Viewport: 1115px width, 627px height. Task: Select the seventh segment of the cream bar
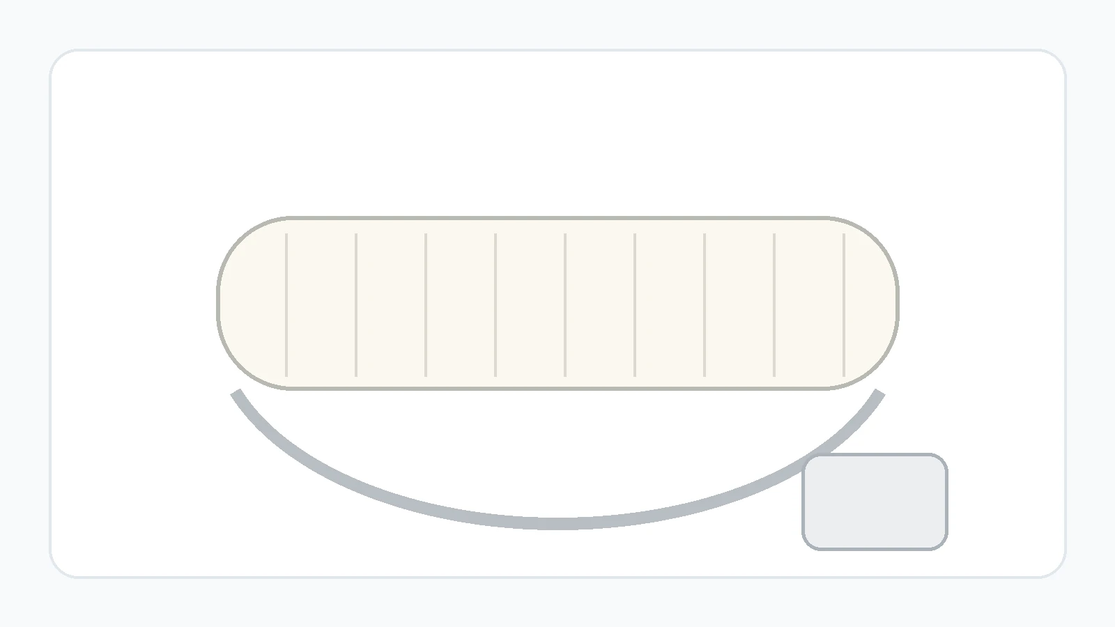coord(670,303)
